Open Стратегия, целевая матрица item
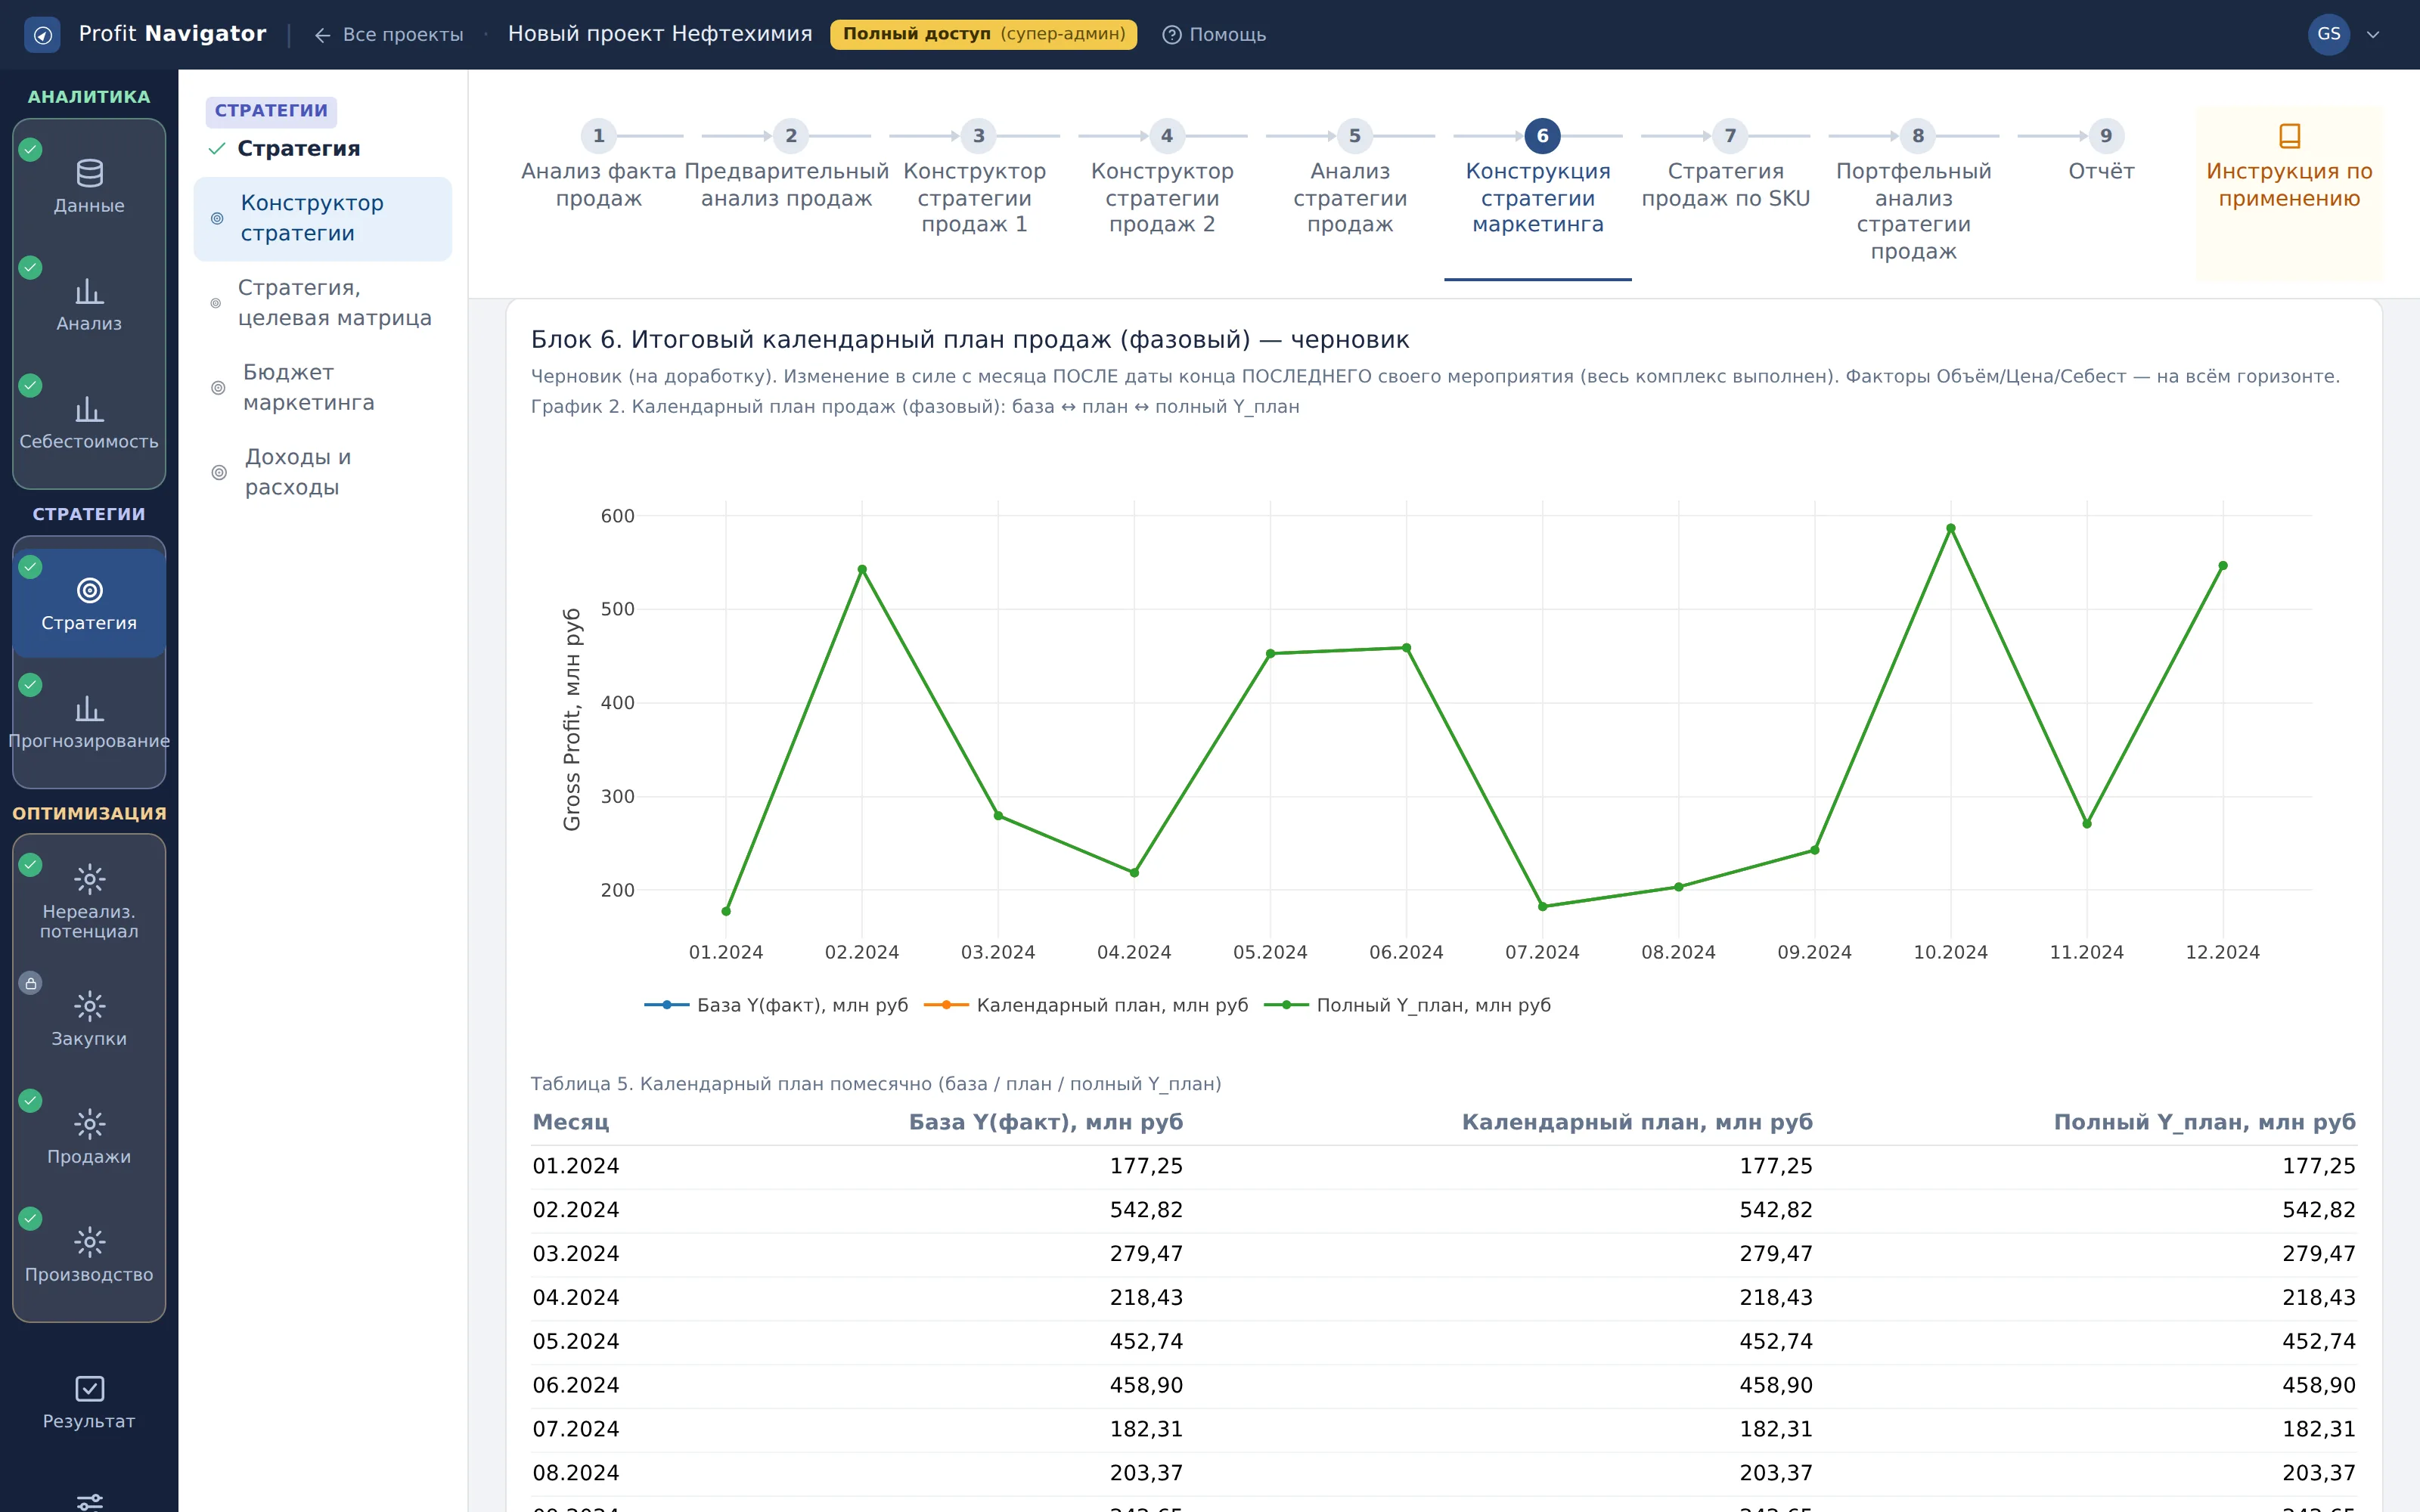Screen dimensions: 2420x1512 click(323, 303)
